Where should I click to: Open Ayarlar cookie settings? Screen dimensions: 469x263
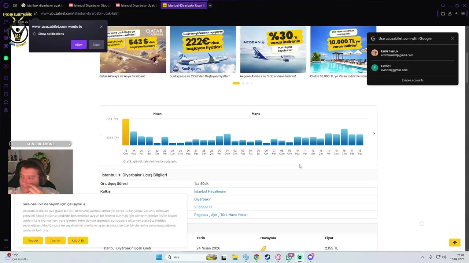(x=55, y=240)
